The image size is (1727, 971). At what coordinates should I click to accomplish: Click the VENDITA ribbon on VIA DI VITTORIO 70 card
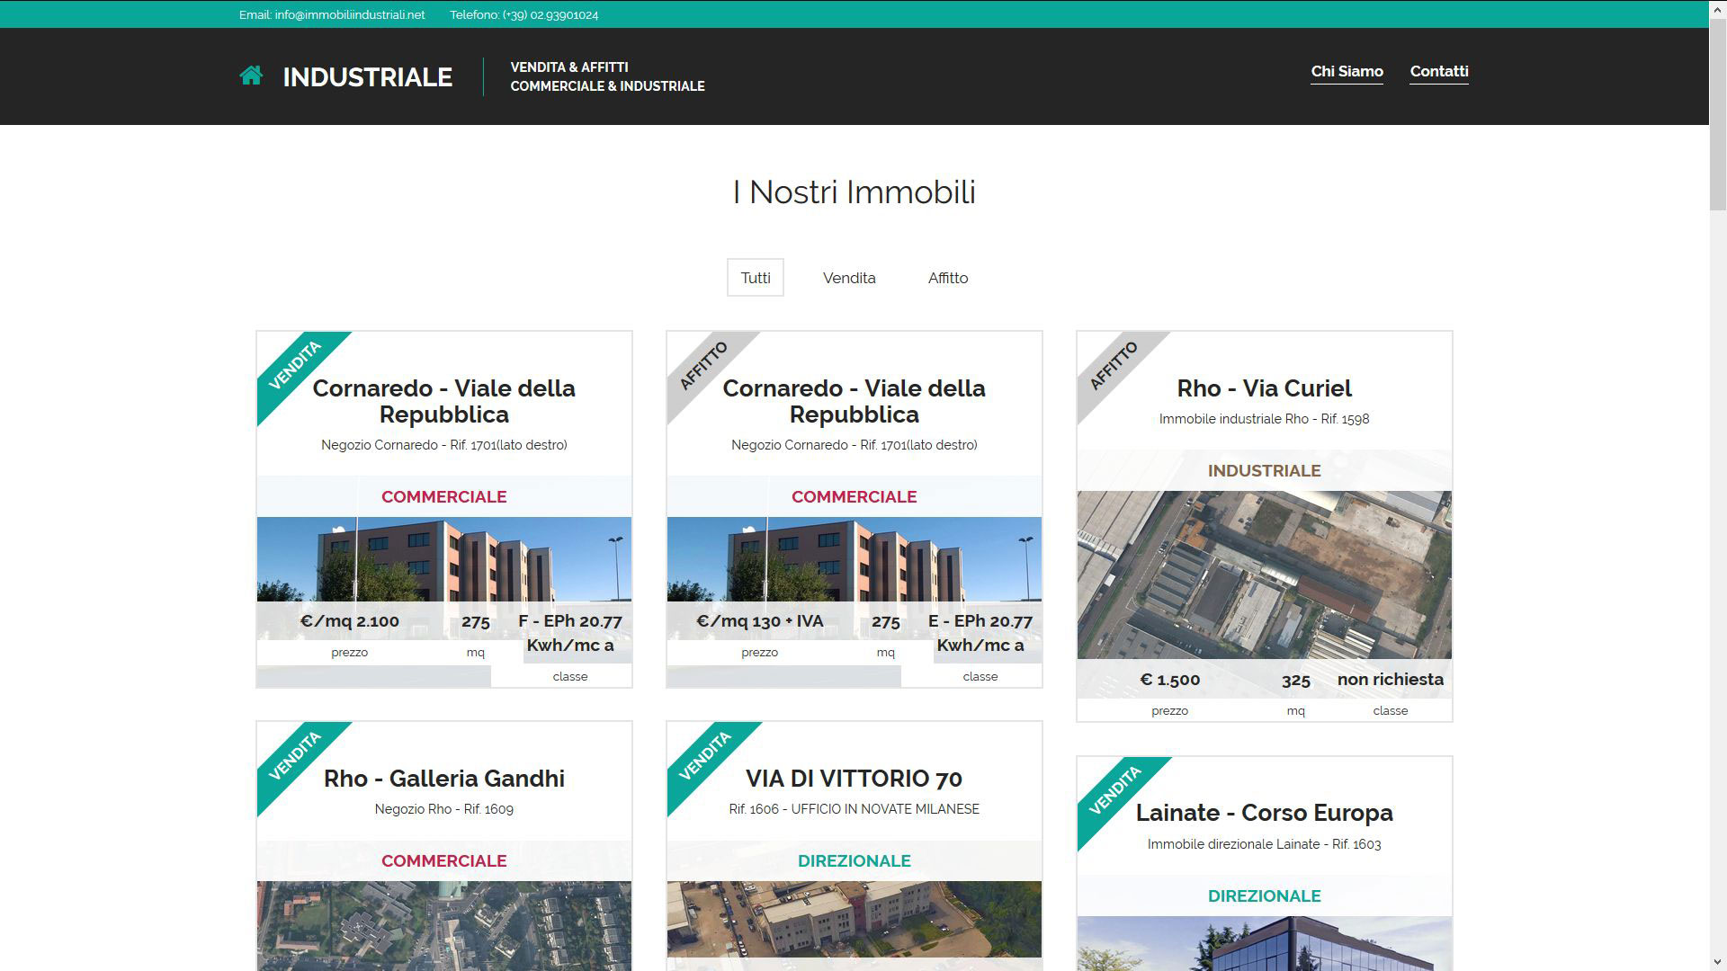point(704,756)
